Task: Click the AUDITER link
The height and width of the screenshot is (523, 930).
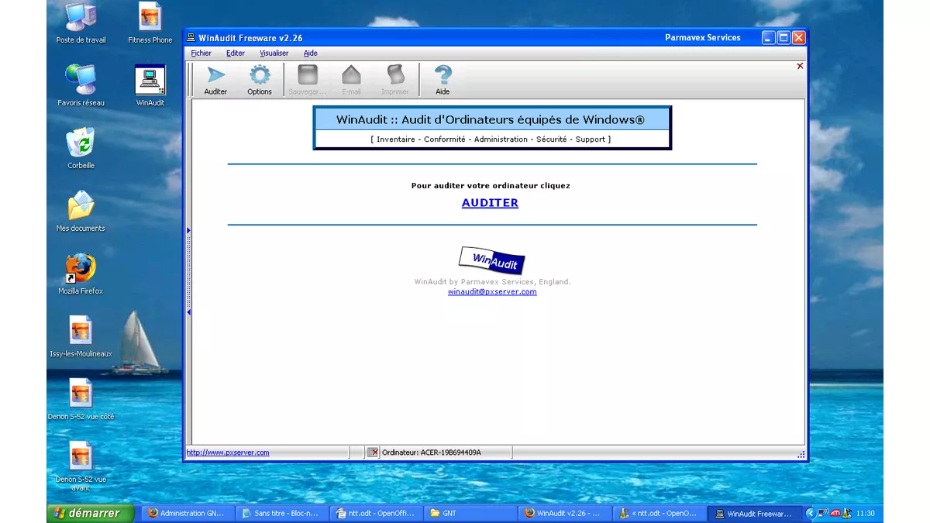Action: click(x=490, y=203)
